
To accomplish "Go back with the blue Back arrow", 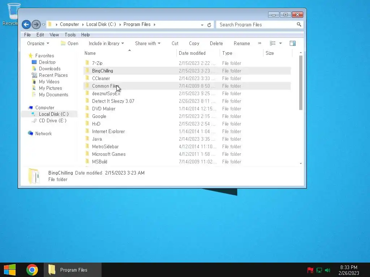I will point(26,25).
